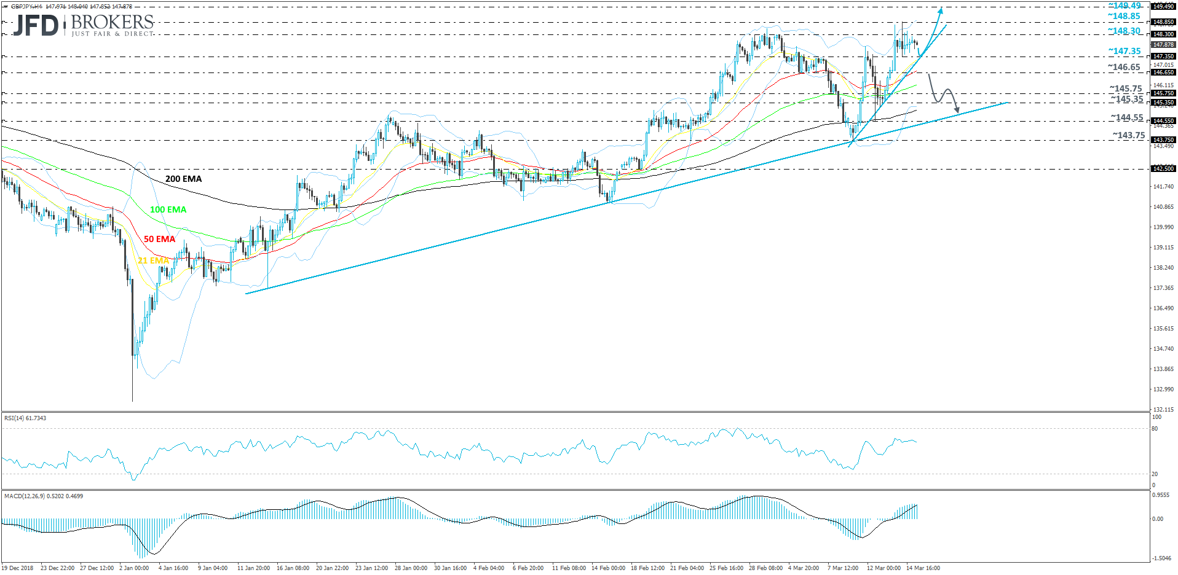This screenshot has width=1178, height=575.
Task: Select the red 50 EMA color label
Action: point(159,239)
